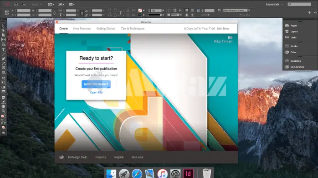
Task: Open the Stroke panel
Action: pos(292,46)
